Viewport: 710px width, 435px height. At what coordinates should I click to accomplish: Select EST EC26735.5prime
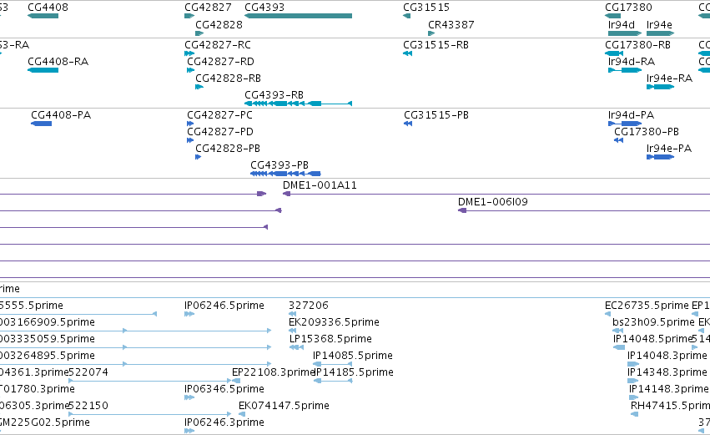pyautogui.click(x=647, y=306)
